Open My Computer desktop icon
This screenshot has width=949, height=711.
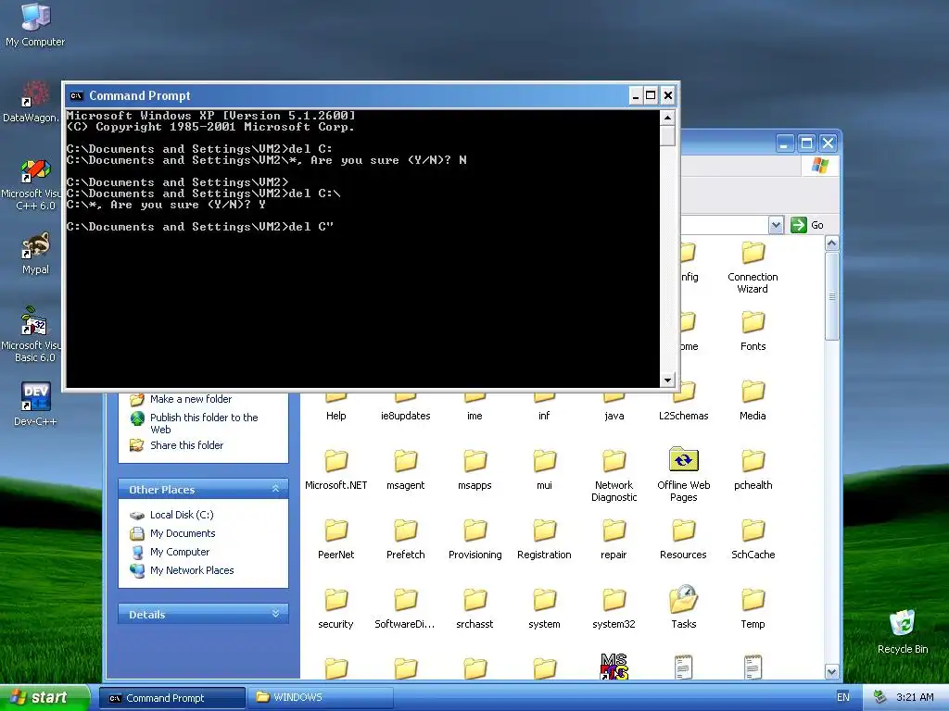[35, 24]
